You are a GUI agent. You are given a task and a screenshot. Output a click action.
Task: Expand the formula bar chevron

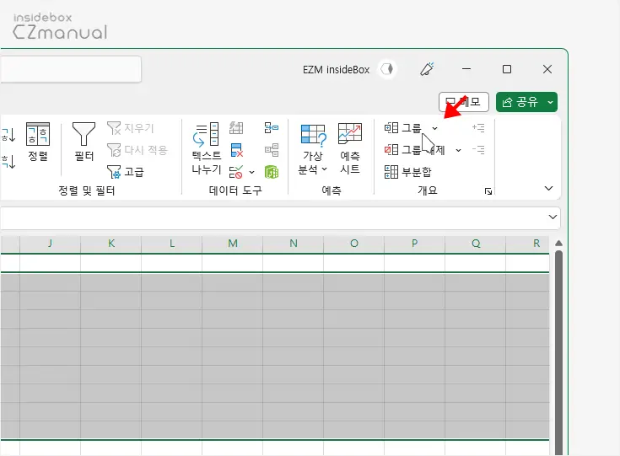(x=553, y=217)
